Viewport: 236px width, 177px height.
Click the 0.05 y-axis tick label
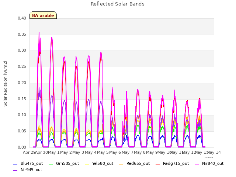pyautogui.click(x=22, y=131)
